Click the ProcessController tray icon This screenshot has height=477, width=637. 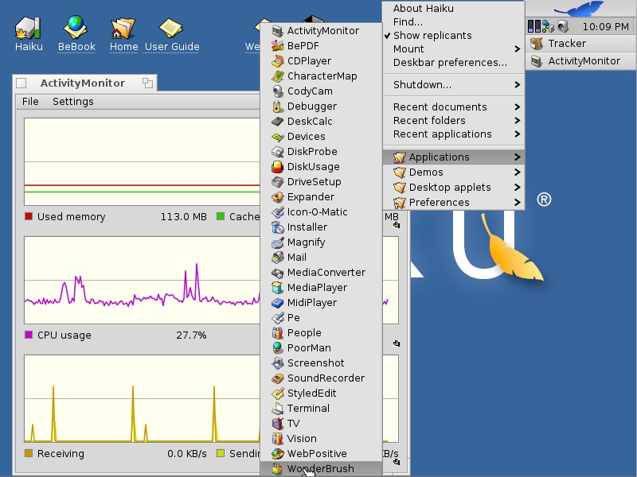pyautogui.click(x=533, y=27)
